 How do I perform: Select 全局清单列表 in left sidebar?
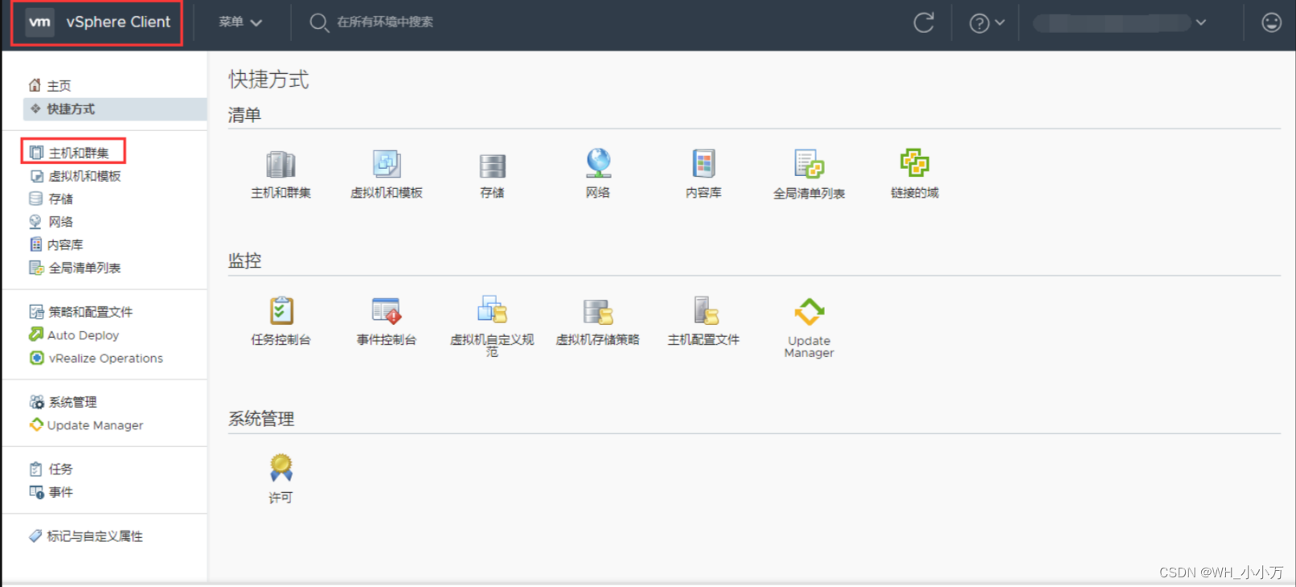click(76, 268)
